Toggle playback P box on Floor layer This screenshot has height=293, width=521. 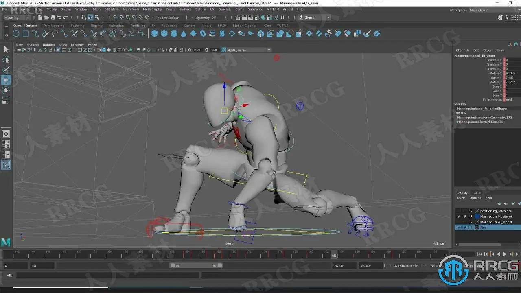465,227
